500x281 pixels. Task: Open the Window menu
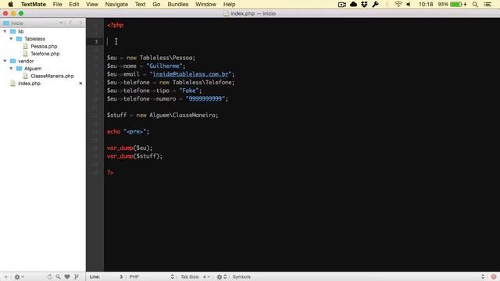(x=205, y=5)
